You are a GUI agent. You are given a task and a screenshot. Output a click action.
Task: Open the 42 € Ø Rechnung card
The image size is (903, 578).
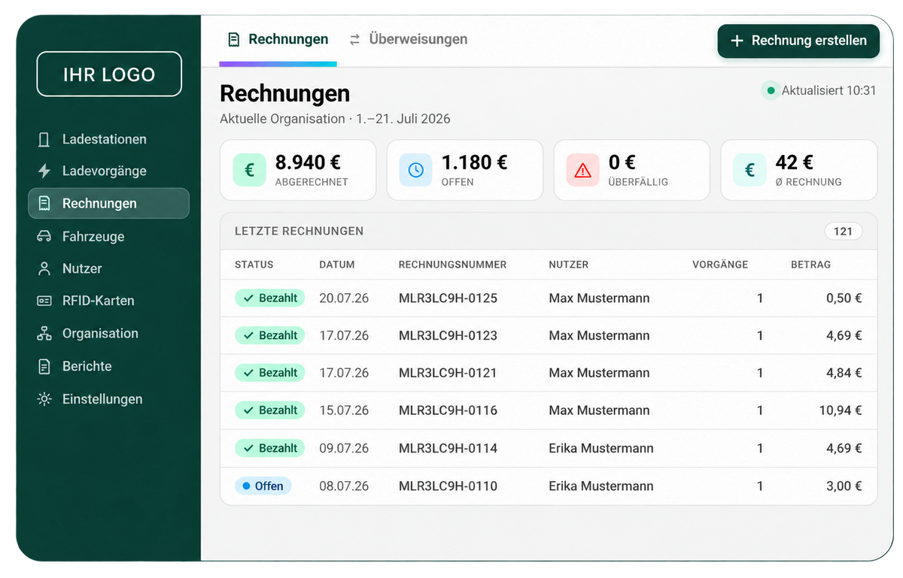point(799,170)
